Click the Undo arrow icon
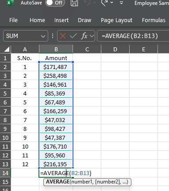The height and width of the screenshot is (191, 169). pyautogui.click(x=87, y=3)
